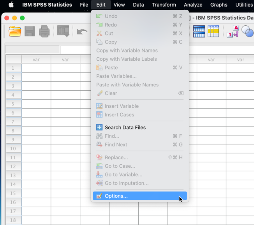Click the Undo arrow toolbar icon
This screenshot has width=254, height=225.
82,32
